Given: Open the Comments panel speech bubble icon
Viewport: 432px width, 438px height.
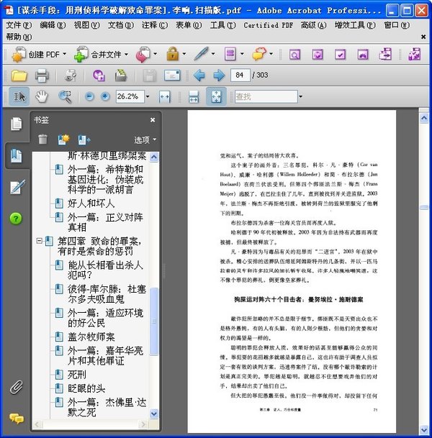Looking at the screenshot, I should pyautogui.click(x=17, y=418).
